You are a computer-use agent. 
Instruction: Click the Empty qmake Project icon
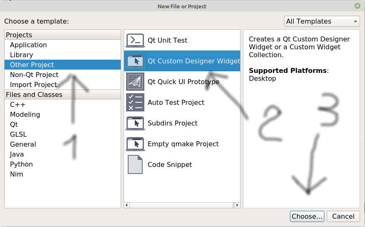[135, 144]
